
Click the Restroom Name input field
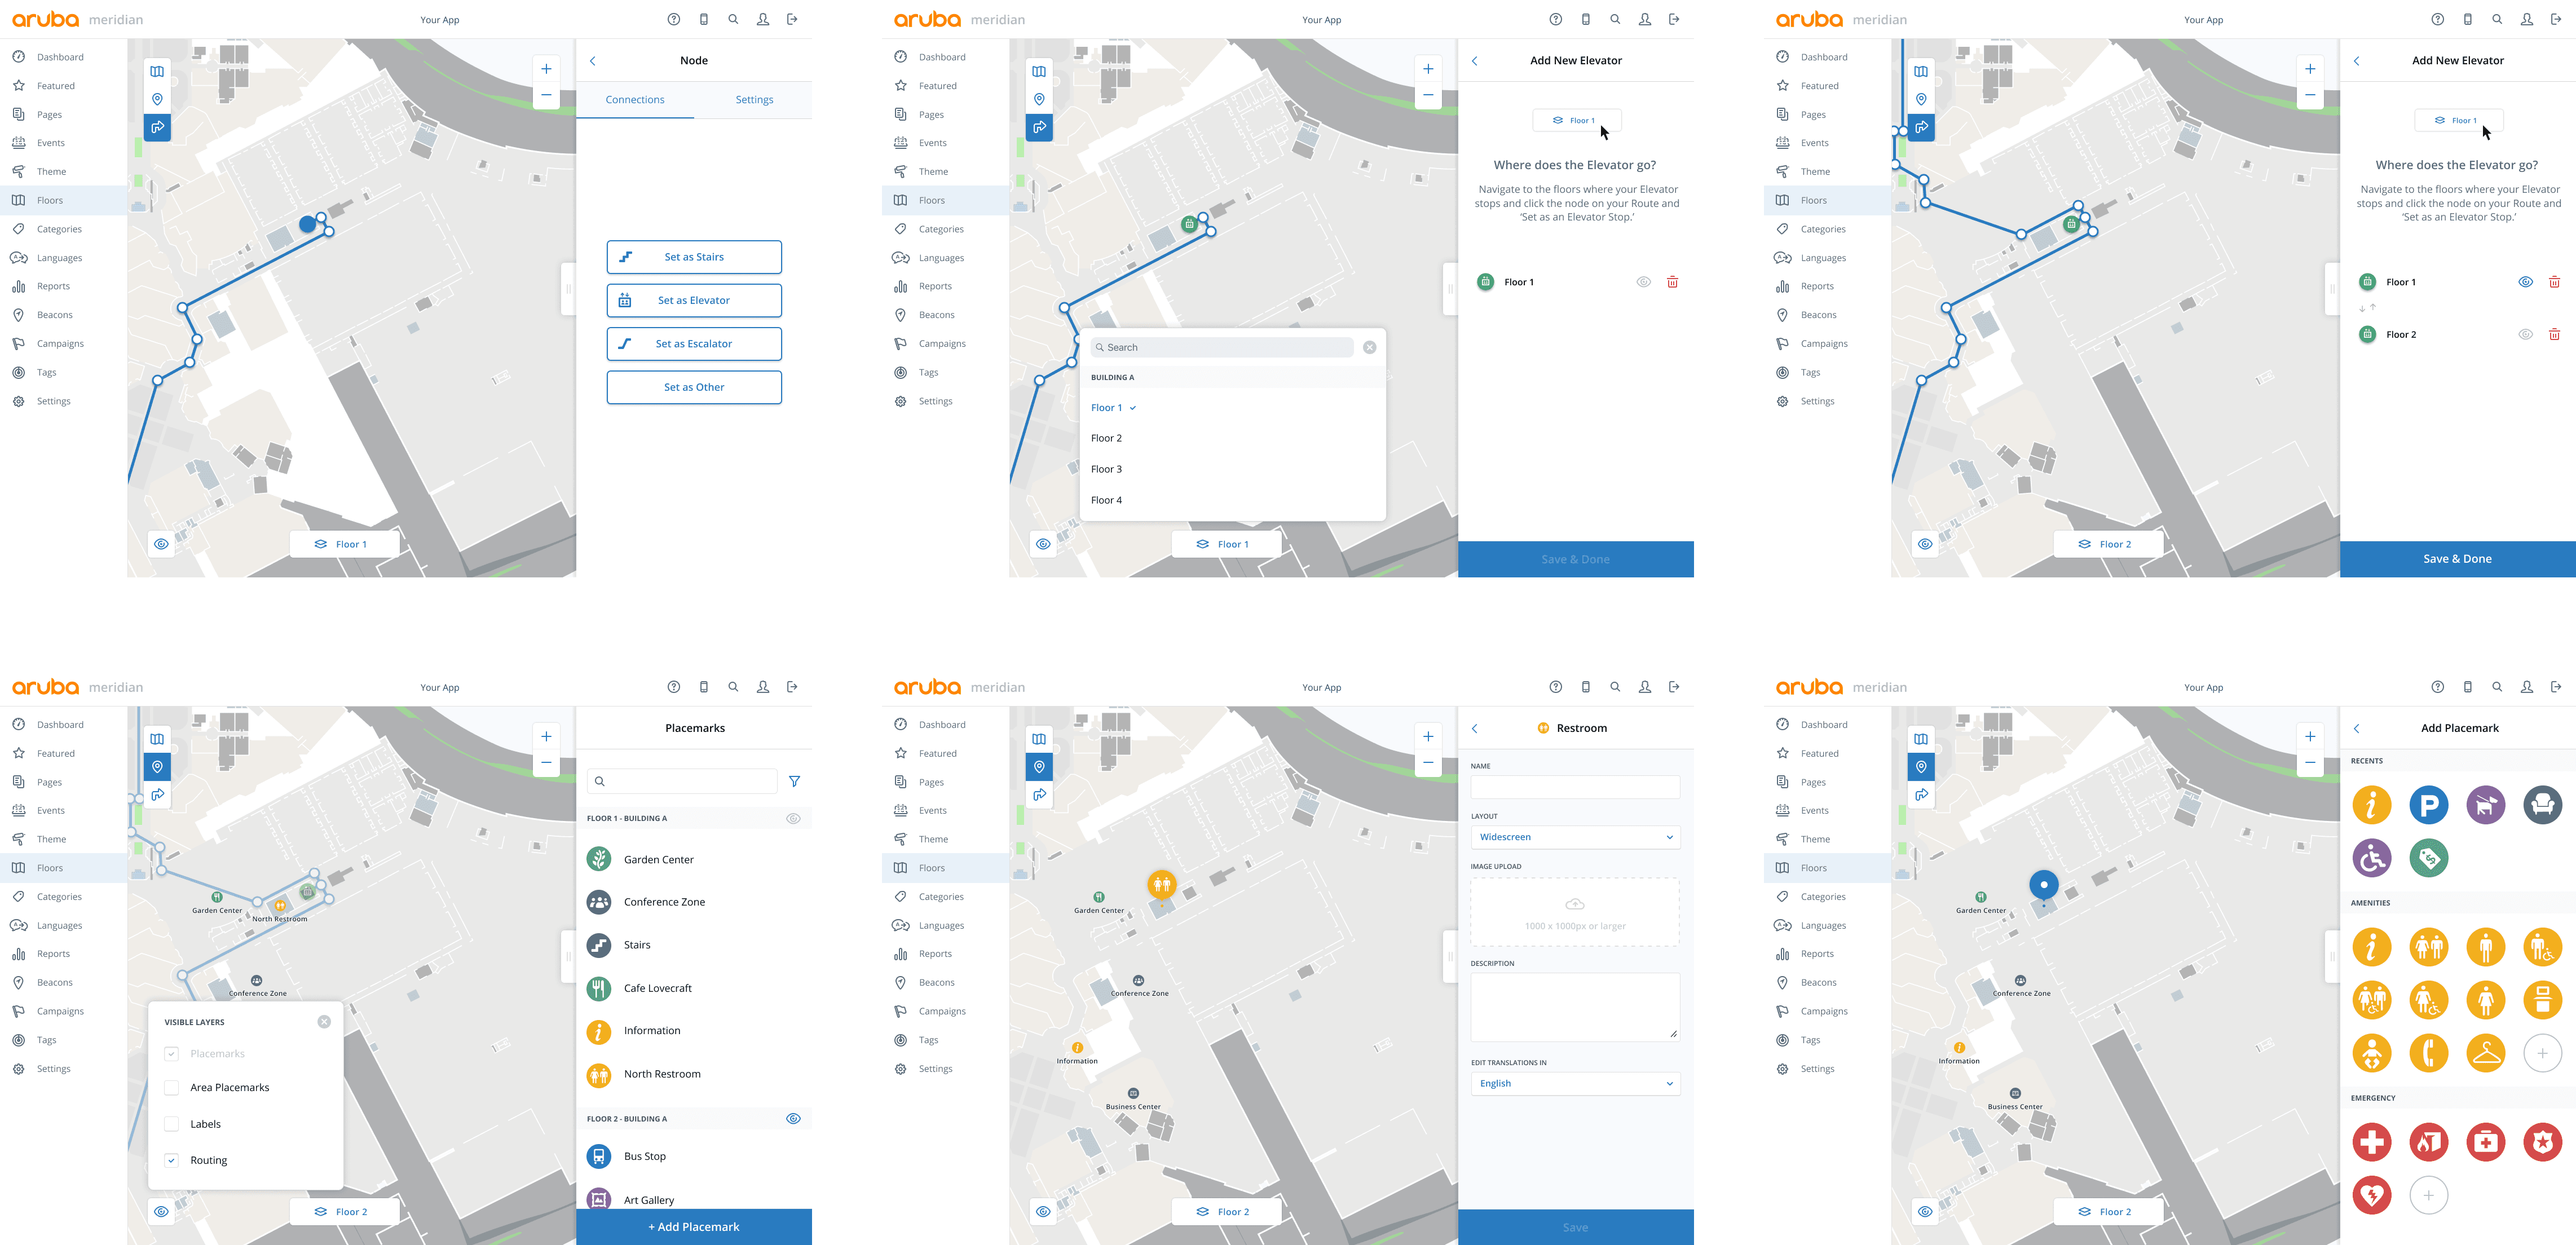pyautogui.click(x=1574, y=788)
